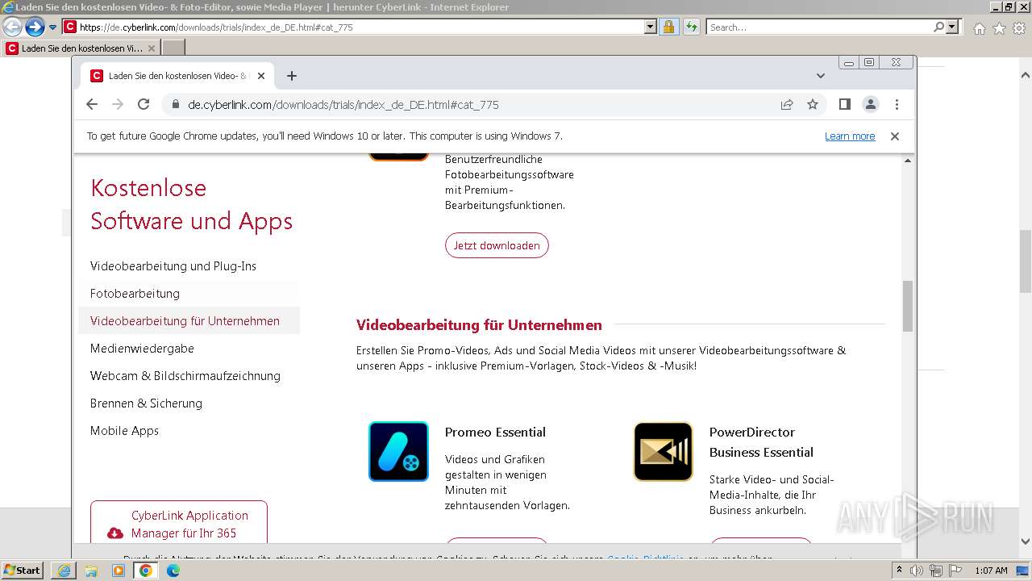Click the Promeo Essential app icon
This screenshot has height=581, width=1032.
(398, 452)
